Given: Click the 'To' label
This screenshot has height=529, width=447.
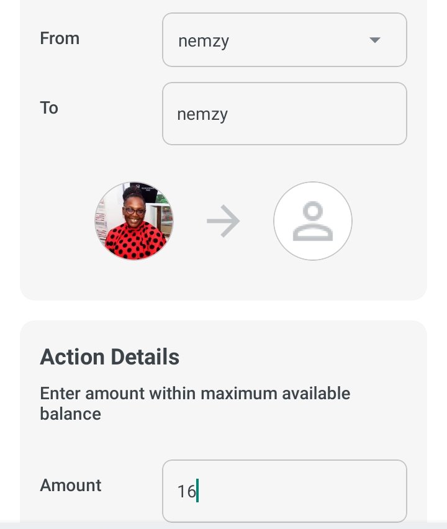Looking at the screenshot, I should [49, 108].
